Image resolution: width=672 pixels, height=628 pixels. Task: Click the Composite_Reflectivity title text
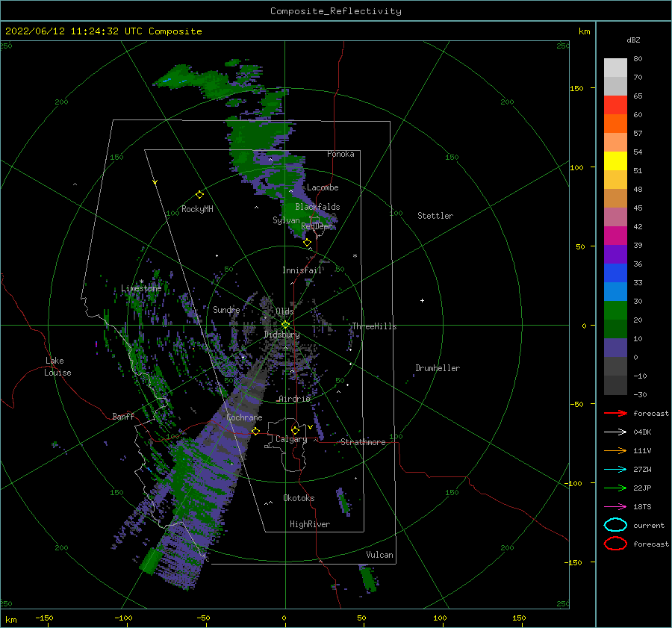[335, 11]
